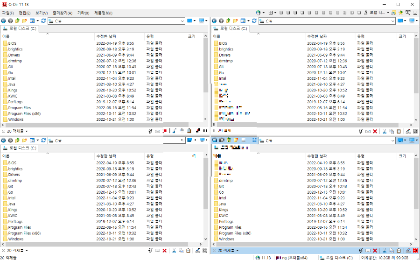This screenshot has height=260, width=420.
Task: Click paste clipboard icon in top-right pane
Action: coord(399,131)
